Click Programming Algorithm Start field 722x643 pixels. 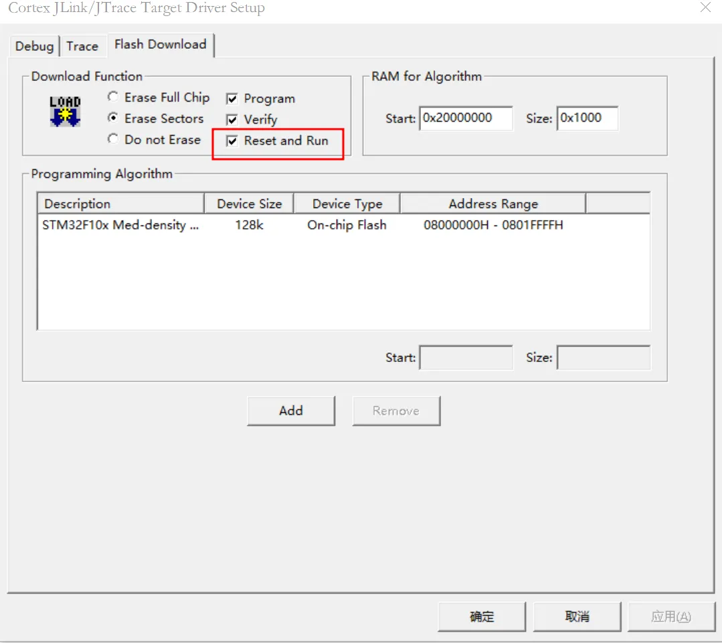tap(466, 358)
